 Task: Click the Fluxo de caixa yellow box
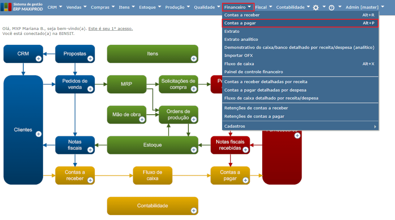click(x=152, y=176)
